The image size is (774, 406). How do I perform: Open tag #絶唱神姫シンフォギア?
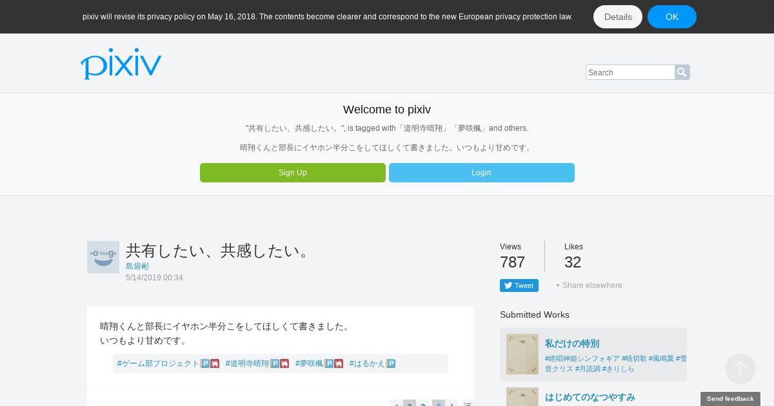pos(582,358)
